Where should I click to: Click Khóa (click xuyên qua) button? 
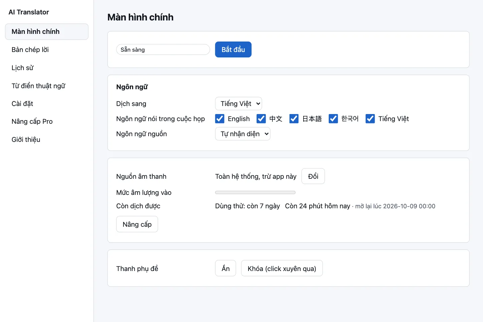pyautogui.click(x=282, y=268)
